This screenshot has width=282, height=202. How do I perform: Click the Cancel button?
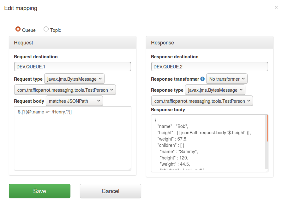point(110,191)
